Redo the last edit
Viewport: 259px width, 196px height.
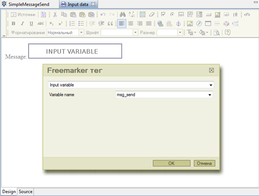pos(112,14)
